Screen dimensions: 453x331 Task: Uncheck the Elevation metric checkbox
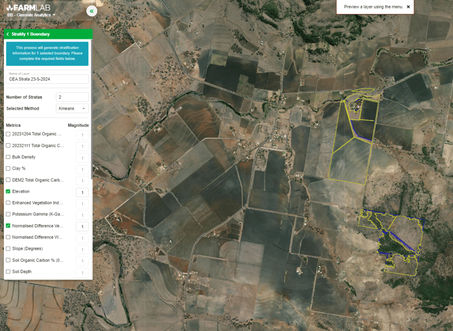(9, 192)
